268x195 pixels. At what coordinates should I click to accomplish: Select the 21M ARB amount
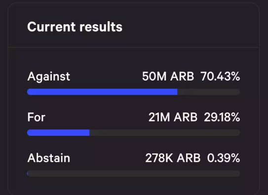pyautogui.click(x=173, y=117)
